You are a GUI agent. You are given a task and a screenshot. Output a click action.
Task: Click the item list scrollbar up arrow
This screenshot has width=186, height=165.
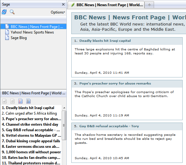[x=64, y=108]
